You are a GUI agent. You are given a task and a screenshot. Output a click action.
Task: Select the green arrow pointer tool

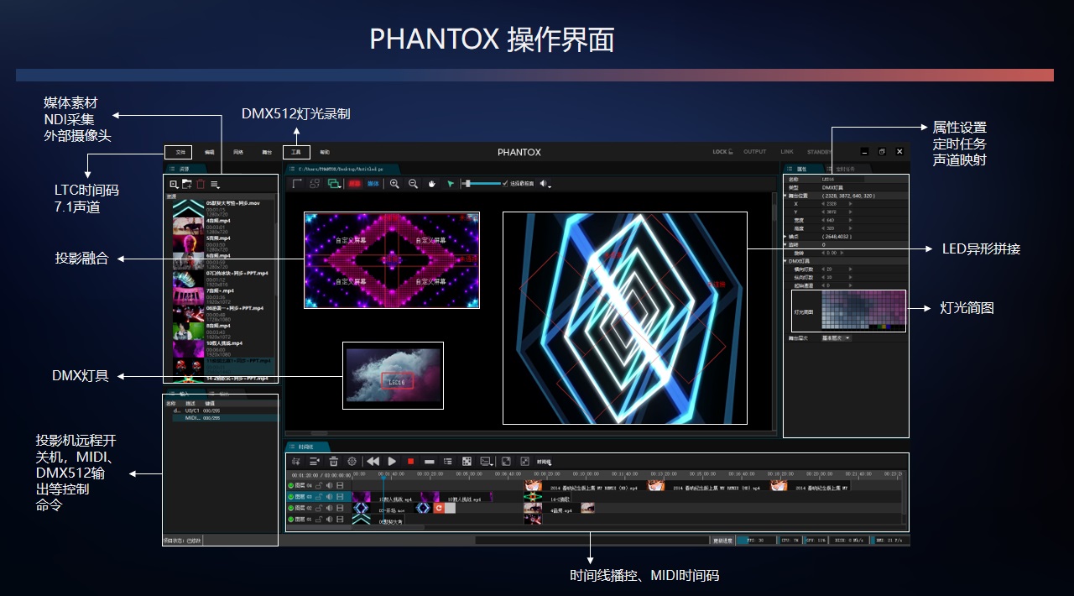[451, 183]
